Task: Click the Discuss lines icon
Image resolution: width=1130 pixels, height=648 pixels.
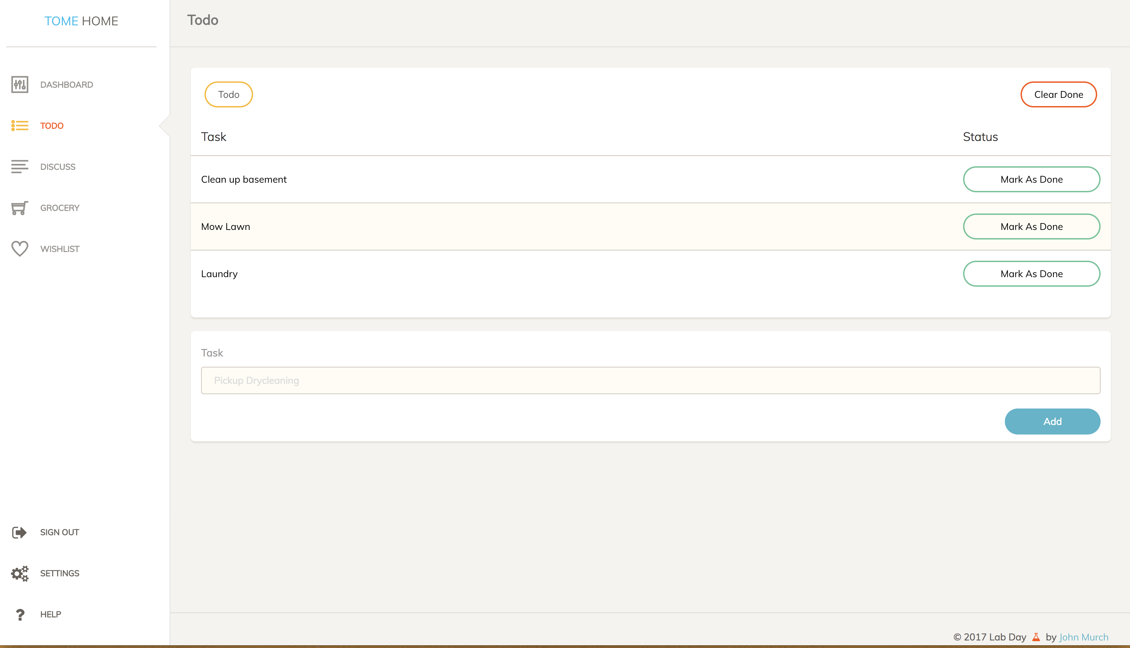Action: [x=19, y=167]
